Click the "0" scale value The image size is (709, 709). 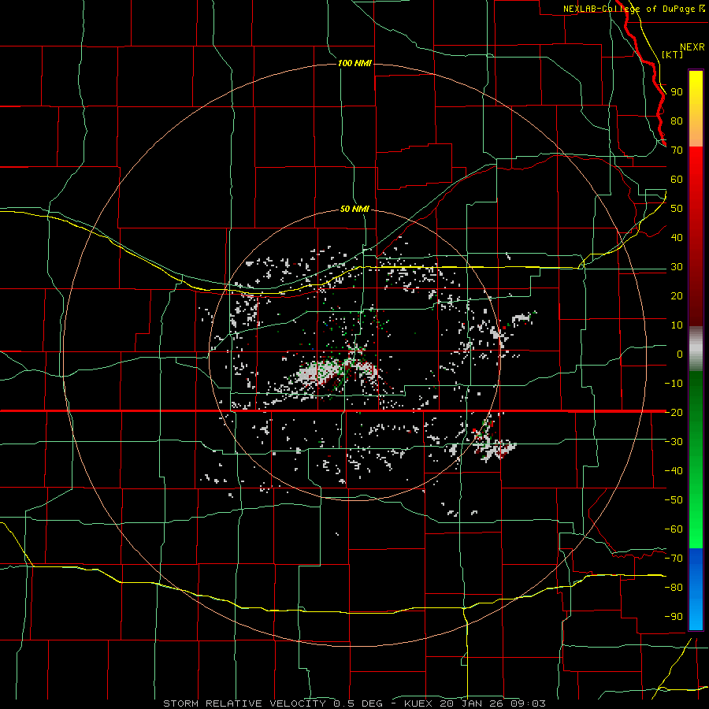click(x=680, y=354)
